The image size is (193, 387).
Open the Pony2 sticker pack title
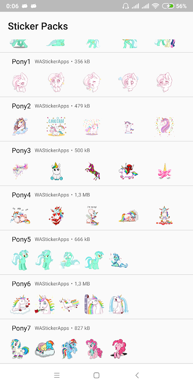21,106
